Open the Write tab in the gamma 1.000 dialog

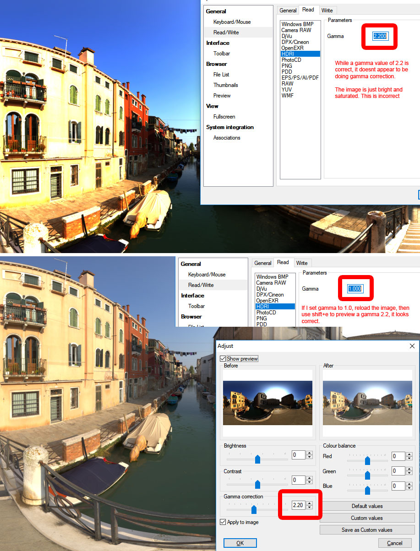[x=302, y=263]
